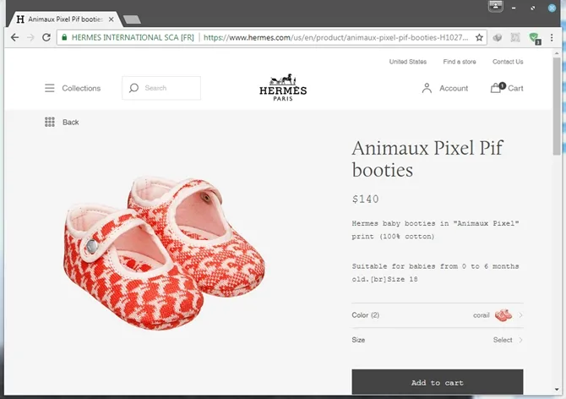Viewport: 566px width, 399px height.
Task: Click inside the Search input field
Action: coord(169,88)
